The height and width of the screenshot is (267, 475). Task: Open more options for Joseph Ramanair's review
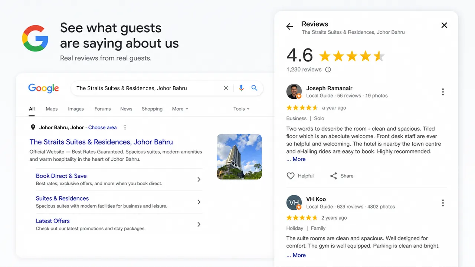coord(443,92)
